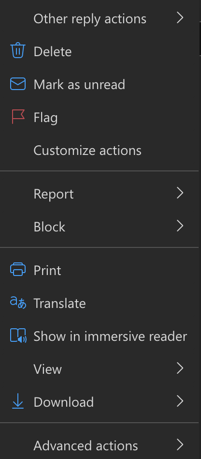Select Flag menu entry text
Image resolution: width=201 pixels, height=459 pixels.
point(45,118)
